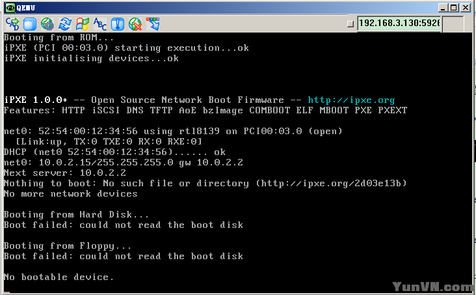
Task: Switch to fullscreen mode using toolbar icon
Action: 30,23
